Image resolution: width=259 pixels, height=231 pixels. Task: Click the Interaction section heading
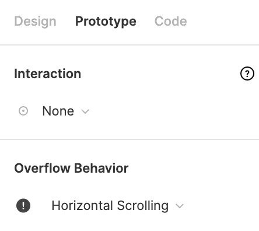pos(48,73)
